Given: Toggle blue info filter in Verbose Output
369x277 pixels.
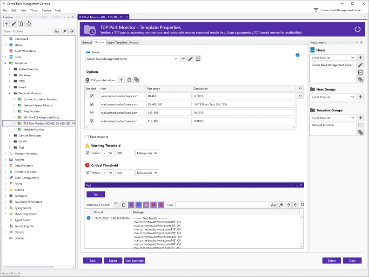Looking at the screenshot, I should pos(139,205).
